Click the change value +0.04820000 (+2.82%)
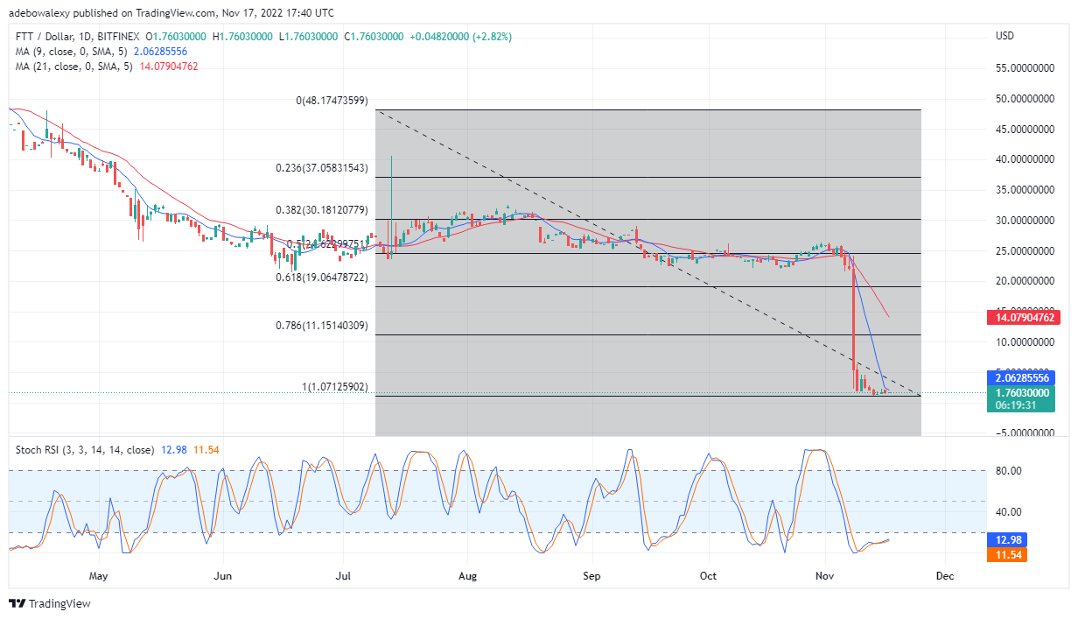The image size is (1078, 619). [460, 36]
